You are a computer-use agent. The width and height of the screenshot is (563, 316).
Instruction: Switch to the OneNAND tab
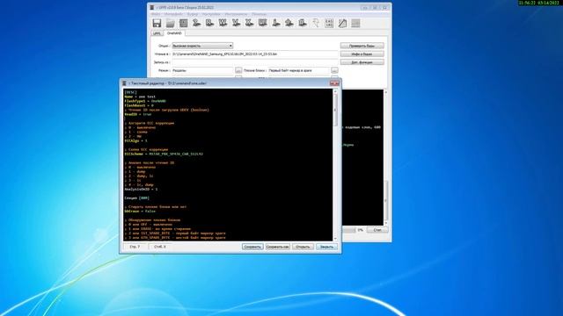[174, 33]
